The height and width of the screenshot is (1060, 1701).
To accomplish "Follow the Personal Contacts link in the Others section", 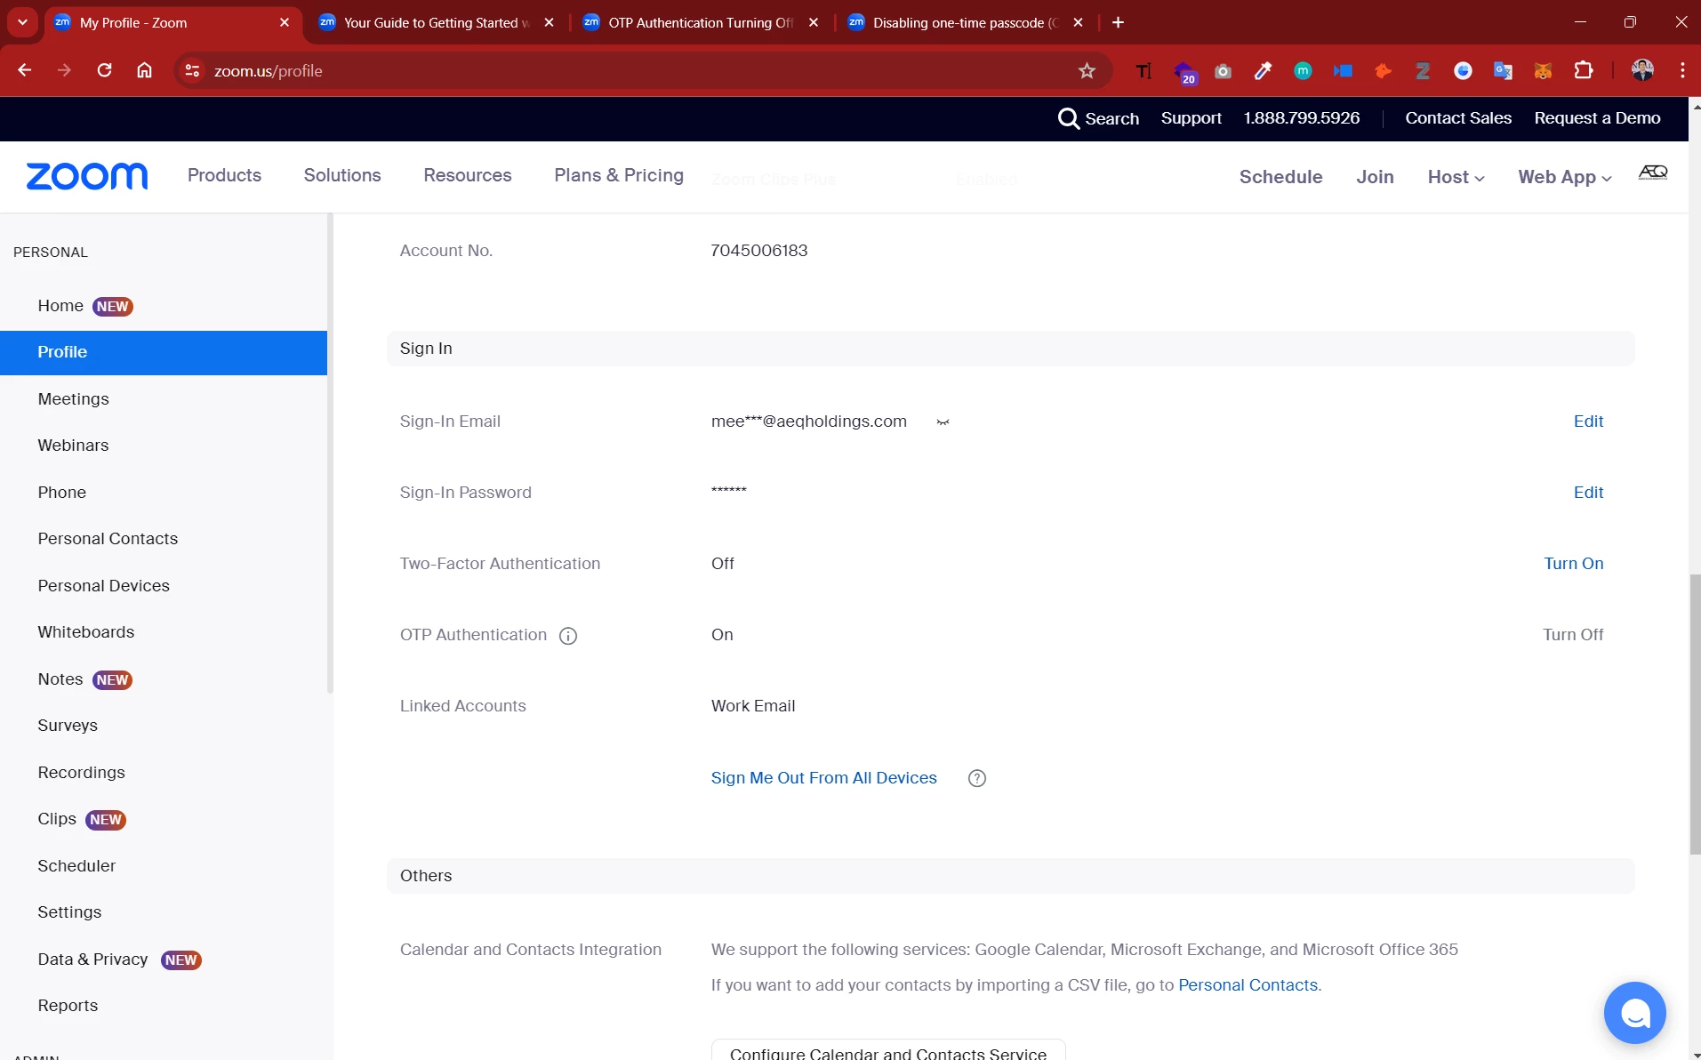I will (1248, 985).
